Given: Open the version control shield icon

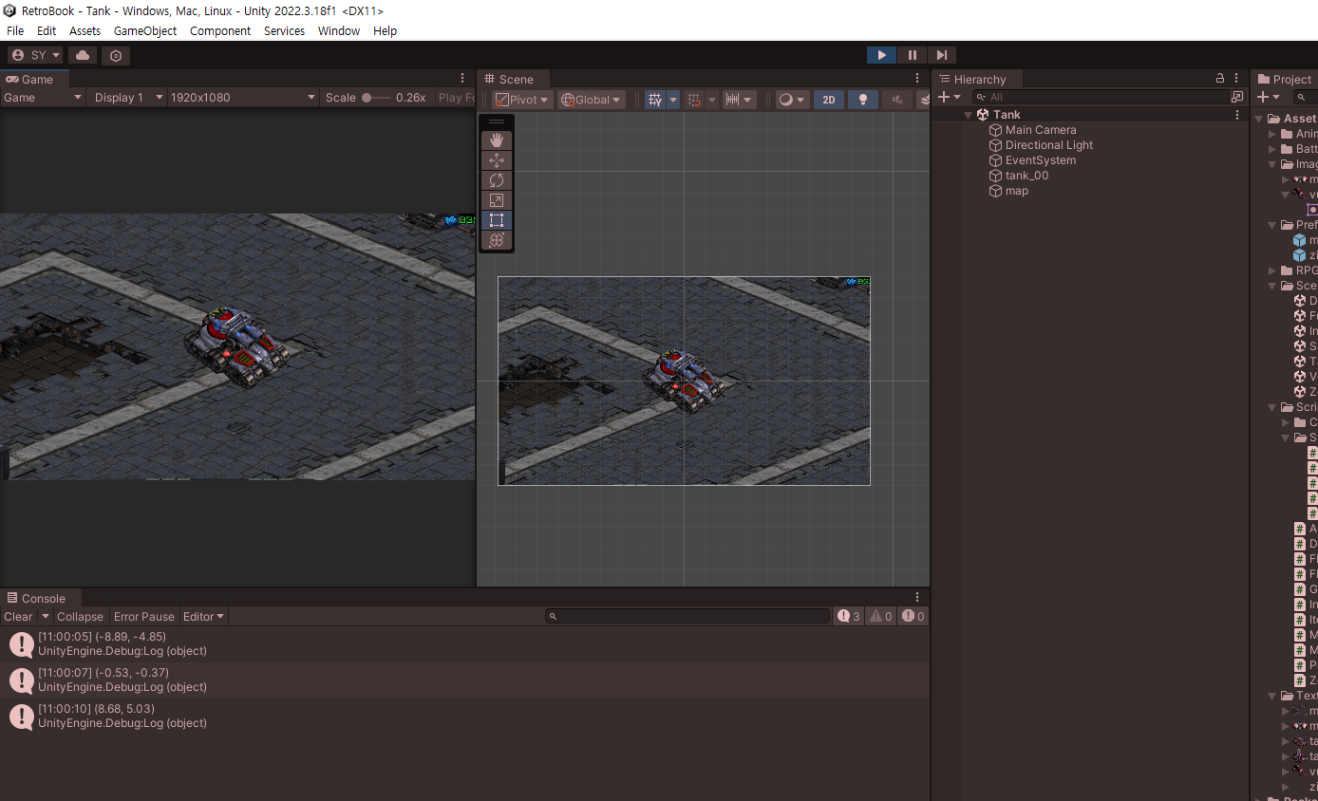Looking at the screenshot, I should point(116,55).
